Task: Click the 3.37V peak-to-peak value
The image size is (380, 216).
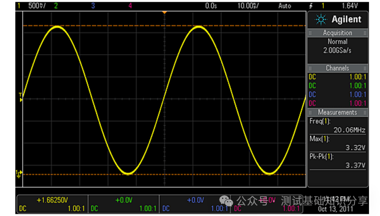Action: point(355,166)
